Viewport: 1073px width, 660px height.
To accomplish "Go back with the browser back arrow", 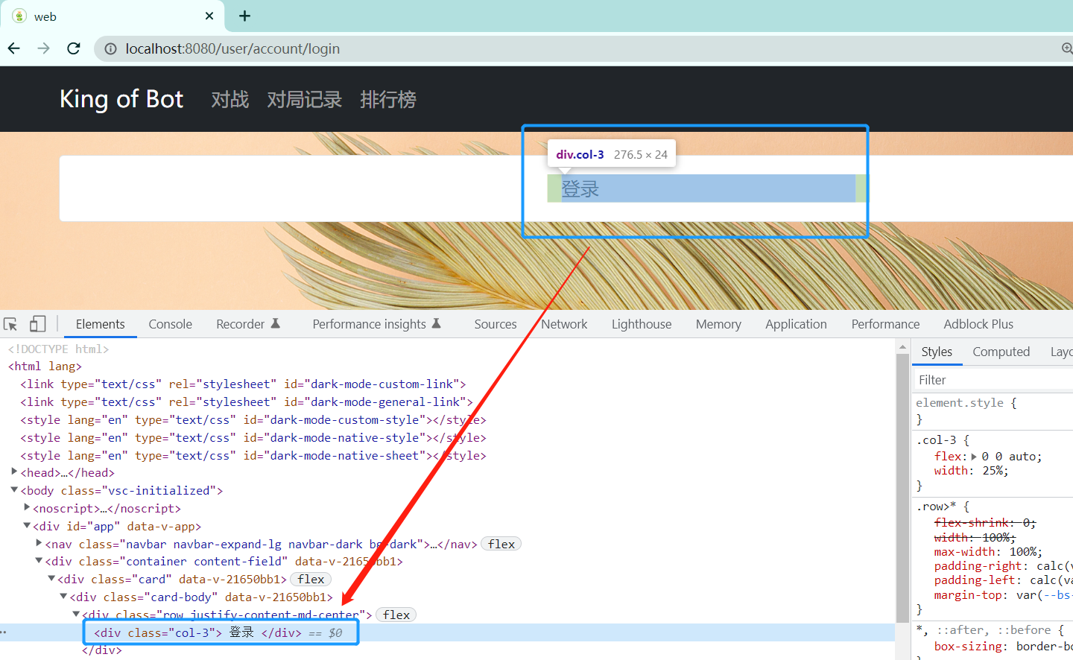I will tap(14, 48).
